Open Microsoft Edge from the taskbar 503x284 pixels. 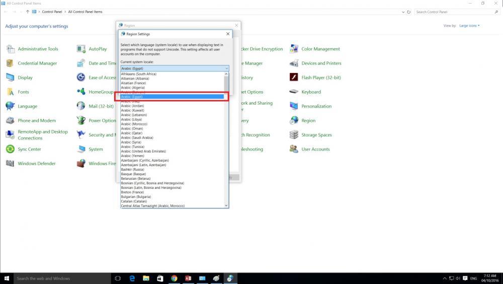tap(132, 278)
